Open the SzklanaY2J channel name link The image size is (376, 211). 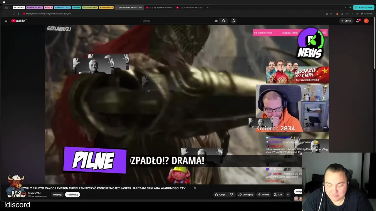34,193
